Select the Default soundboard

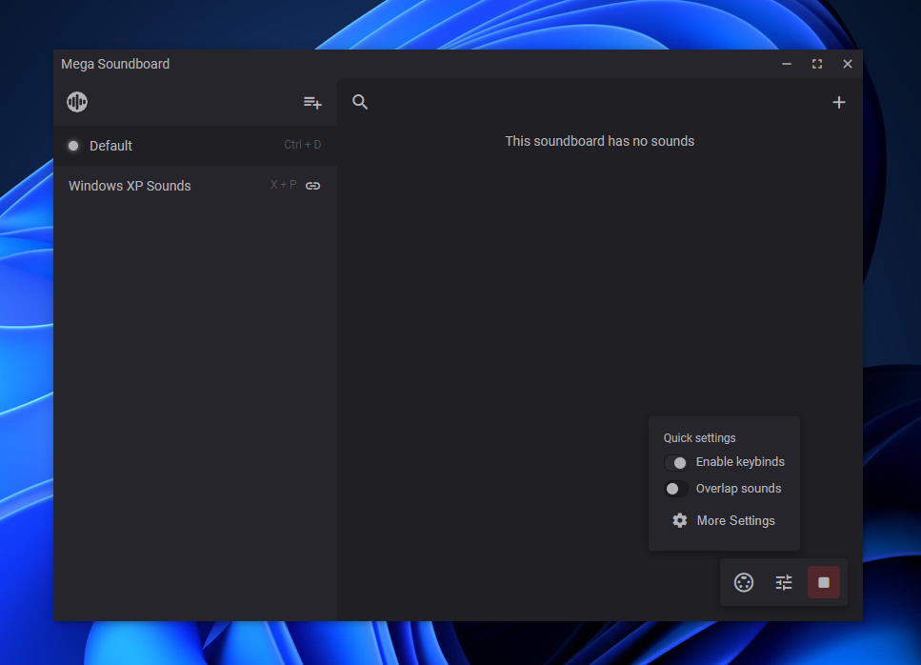pos(110,146)
